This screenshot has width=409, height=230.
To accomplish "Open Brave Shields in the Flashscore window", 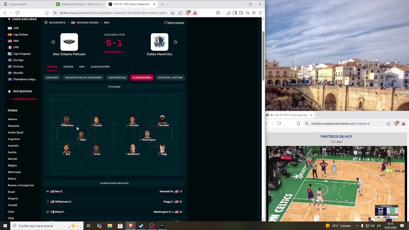I will (188, 13).
